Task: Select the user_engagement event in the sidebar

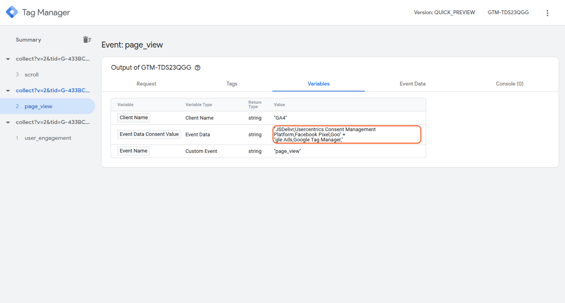Action: pos(48,138)
